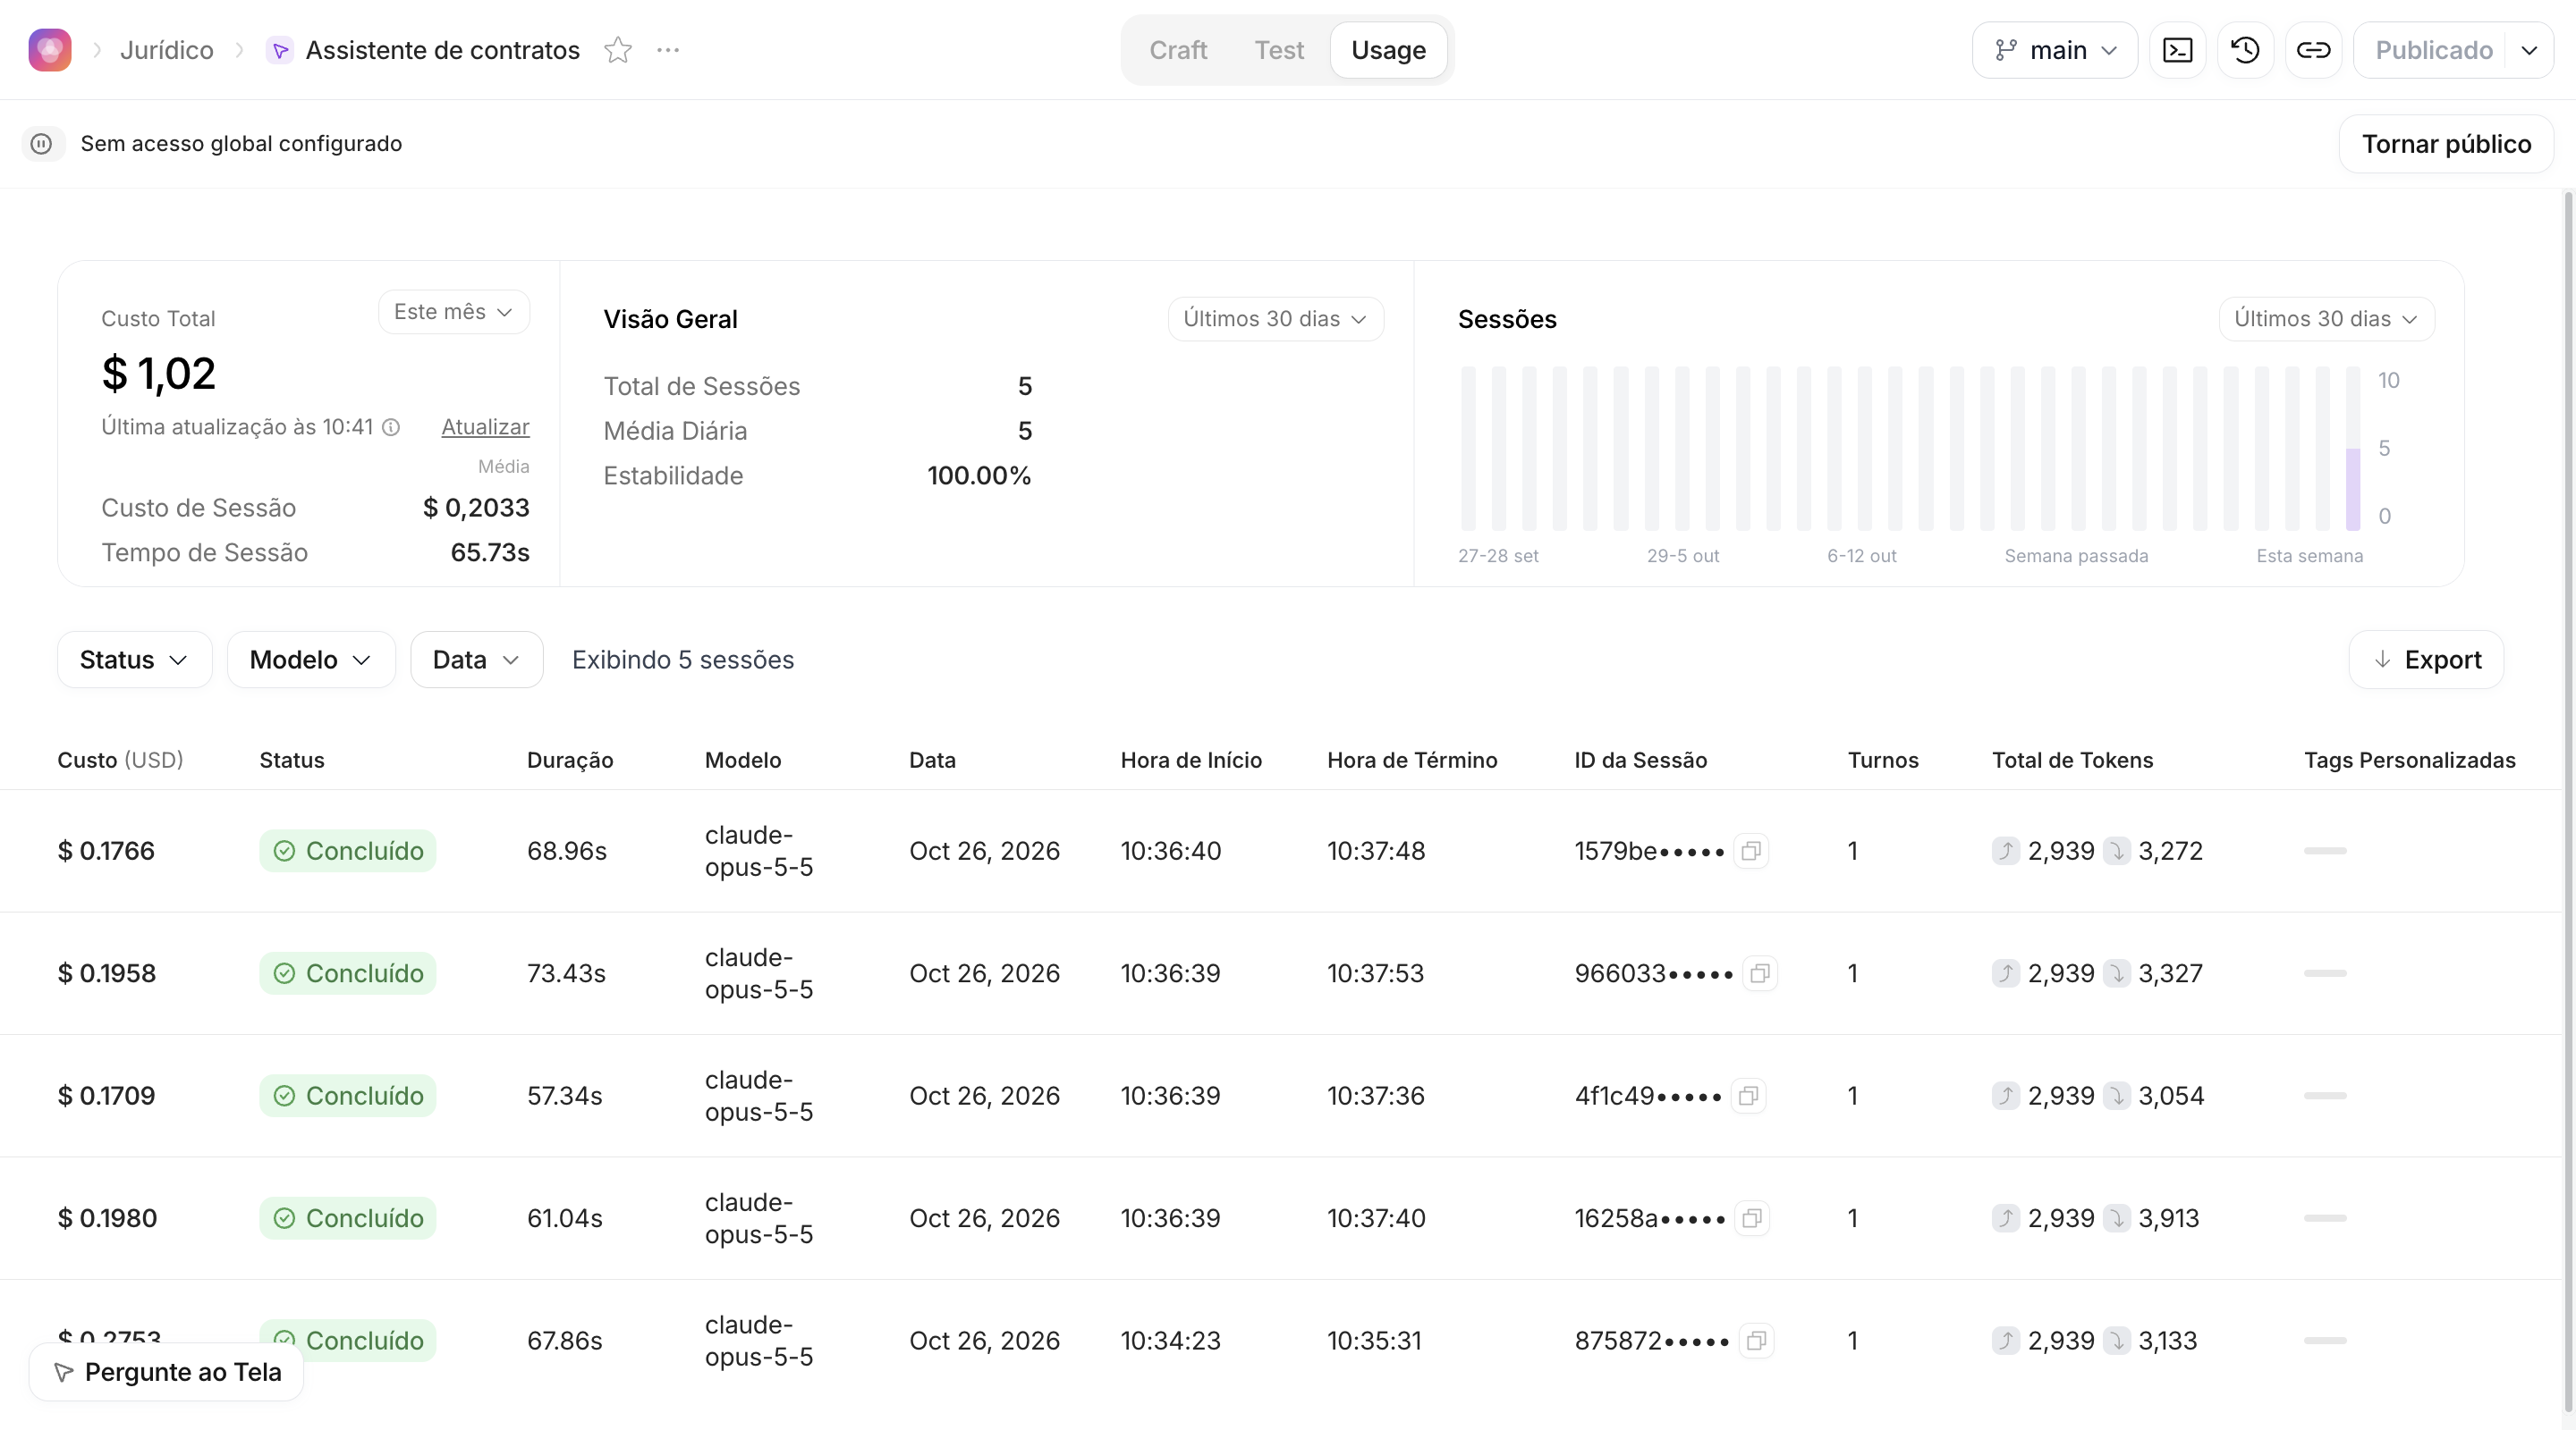Open the Data filter dropdown
Viewport: 2576px width, 1430px height.
pos(476,660)
